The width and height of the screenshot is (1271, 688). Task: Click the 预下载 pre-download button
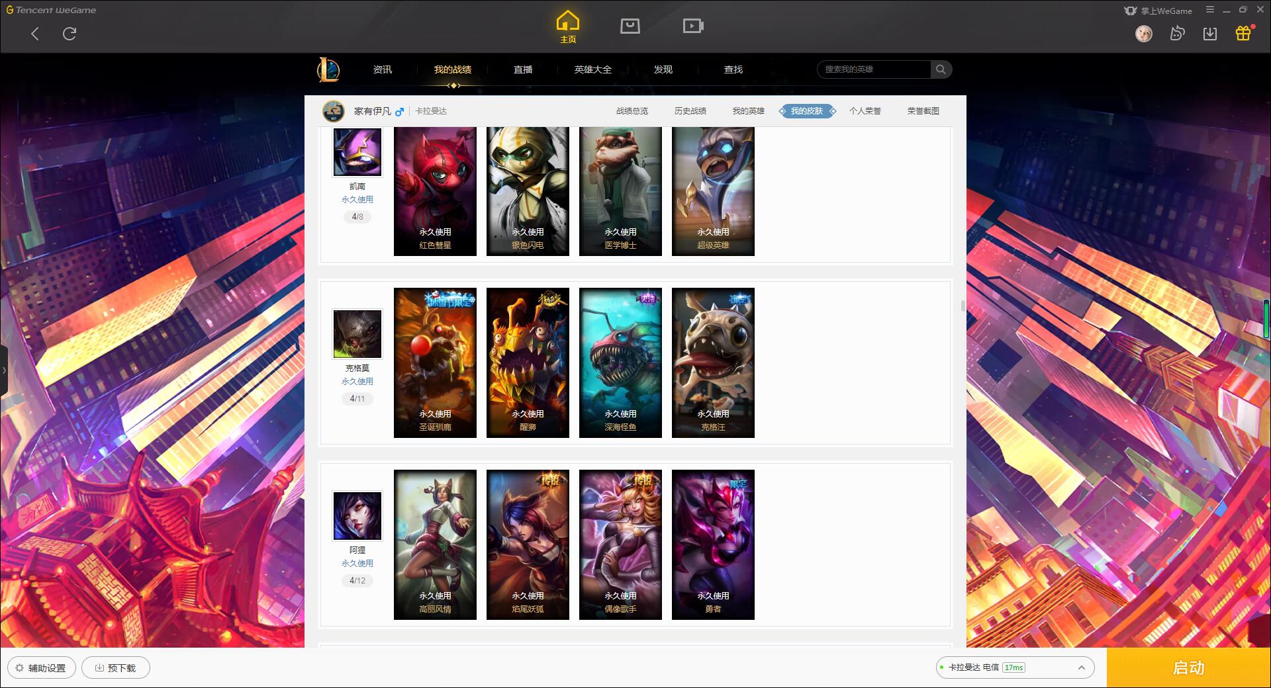(116, 667)
